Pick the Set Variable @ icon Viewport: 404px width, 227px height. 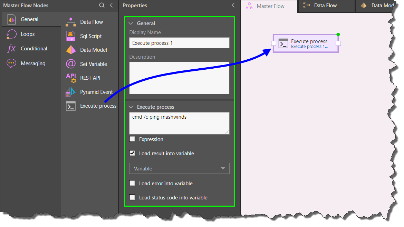pos(71,64)
